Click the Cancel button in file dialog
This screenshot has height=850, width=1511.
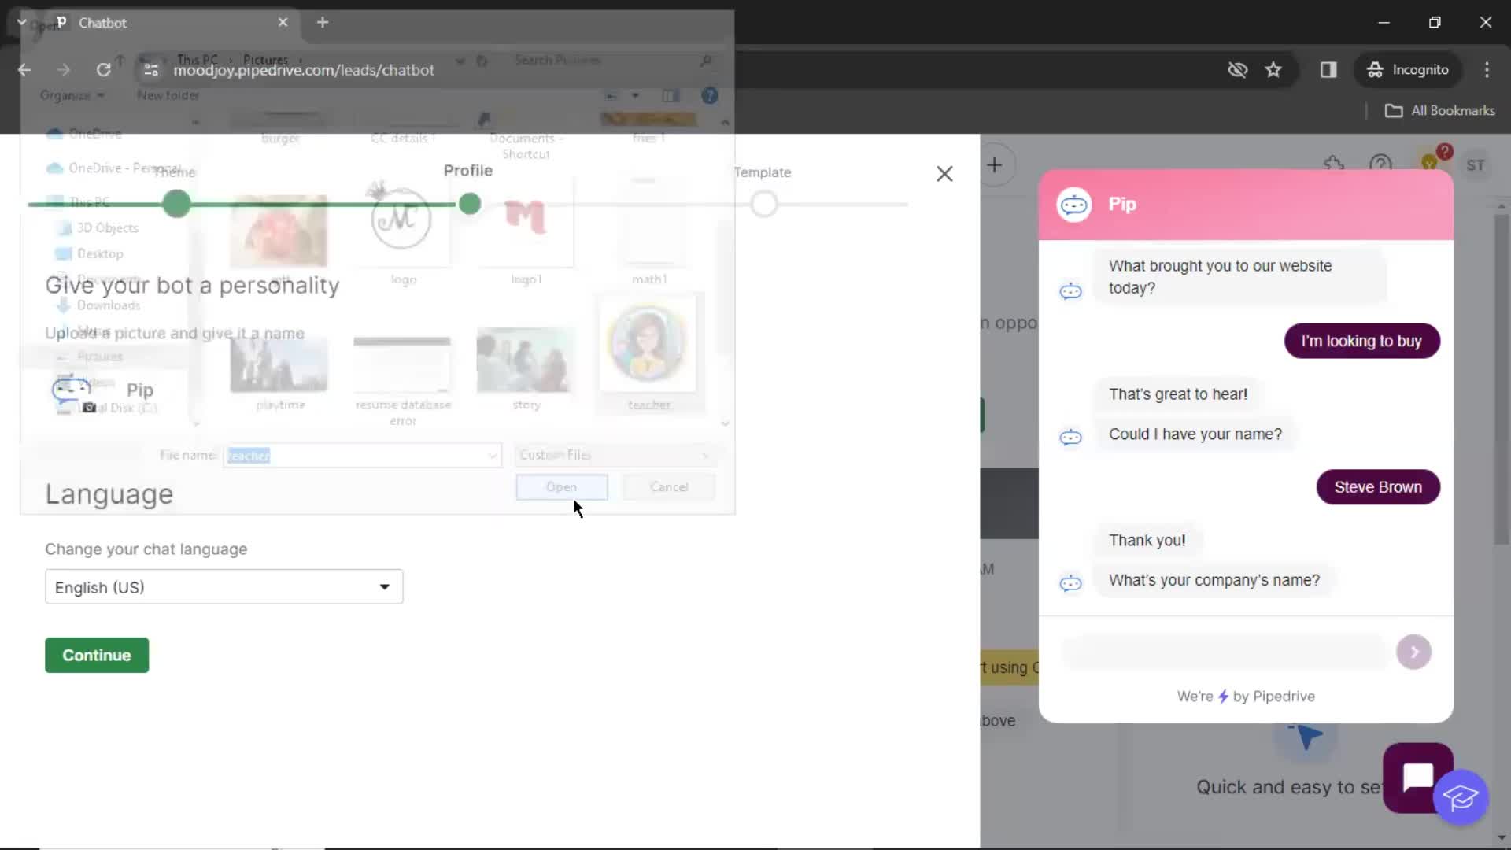click(670, 486)
